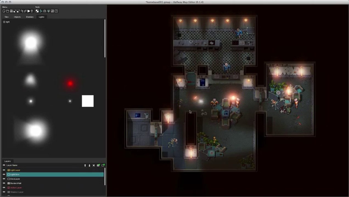Click the Undo arrow icon in toolbar
The height and width of the screenshot is (197, 349).
(22, 11)
